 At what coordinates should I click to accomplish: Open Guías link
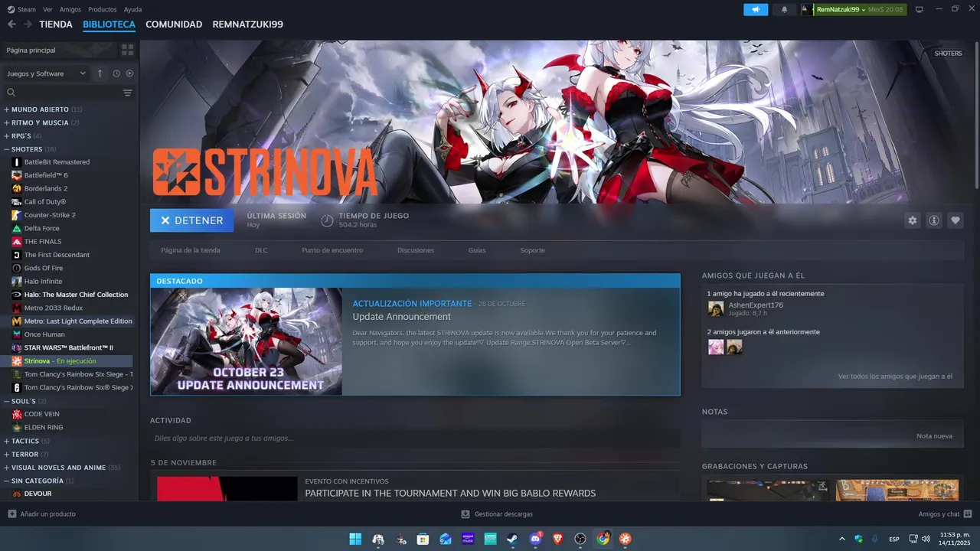click(x=477, y=250)
